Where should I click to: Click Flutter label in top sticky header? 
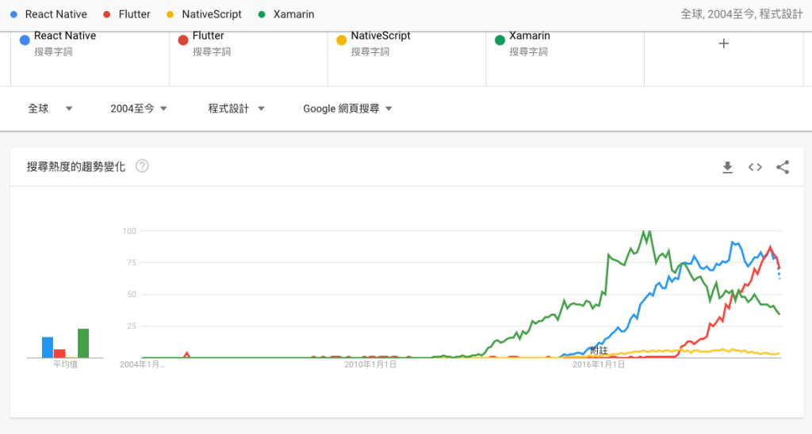(x=134, y=14)
